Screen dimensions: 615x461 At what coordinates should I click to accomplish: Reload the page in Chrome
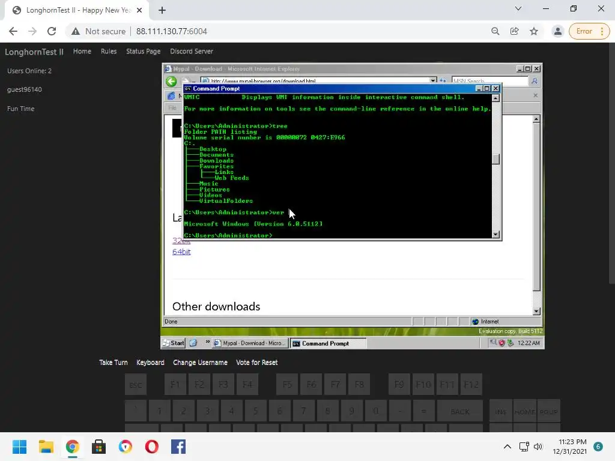(52, 31)
